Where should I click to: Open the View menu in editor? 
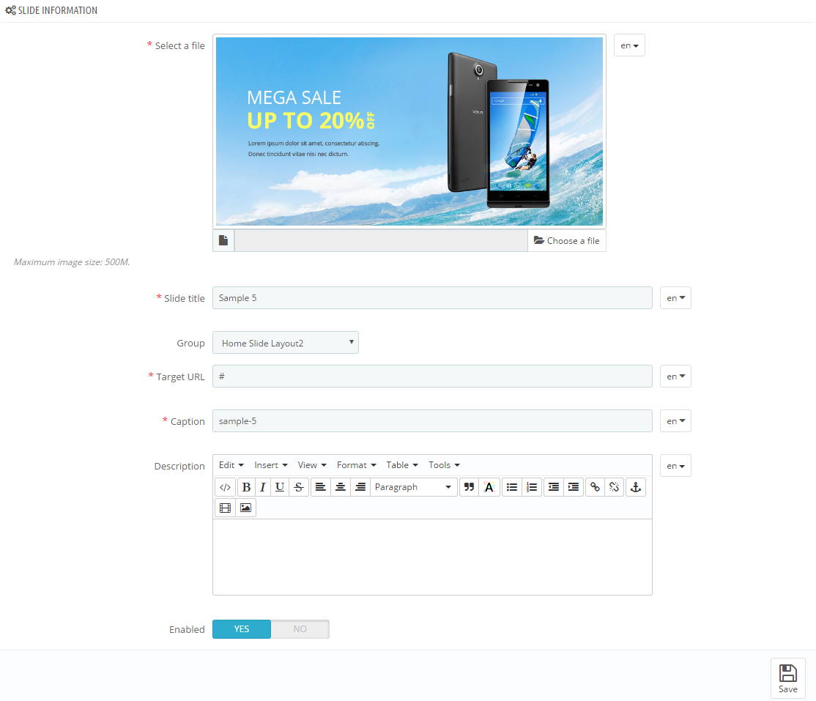coord(312,465)
